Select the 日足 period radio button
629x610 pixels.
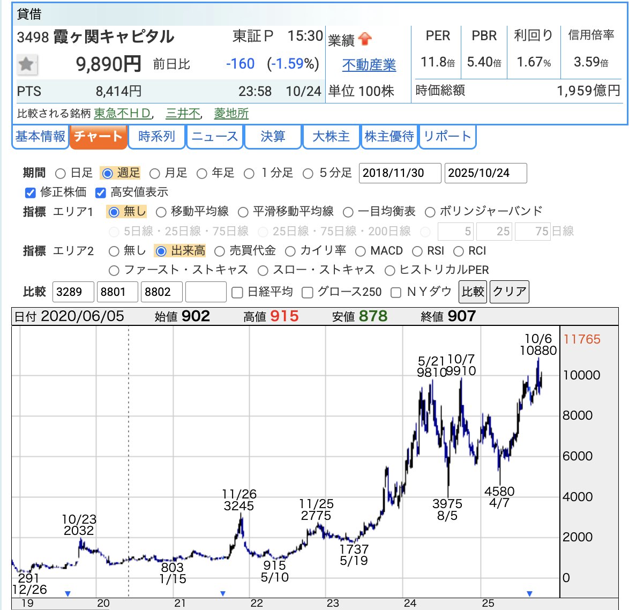click(59, 173)
